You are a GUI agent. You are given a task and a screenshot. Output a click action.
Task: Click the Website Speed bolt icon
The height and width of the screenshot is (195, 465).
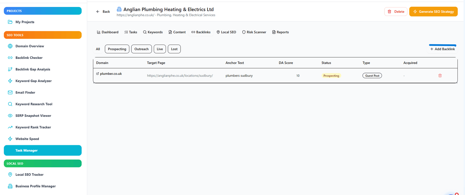10,139
